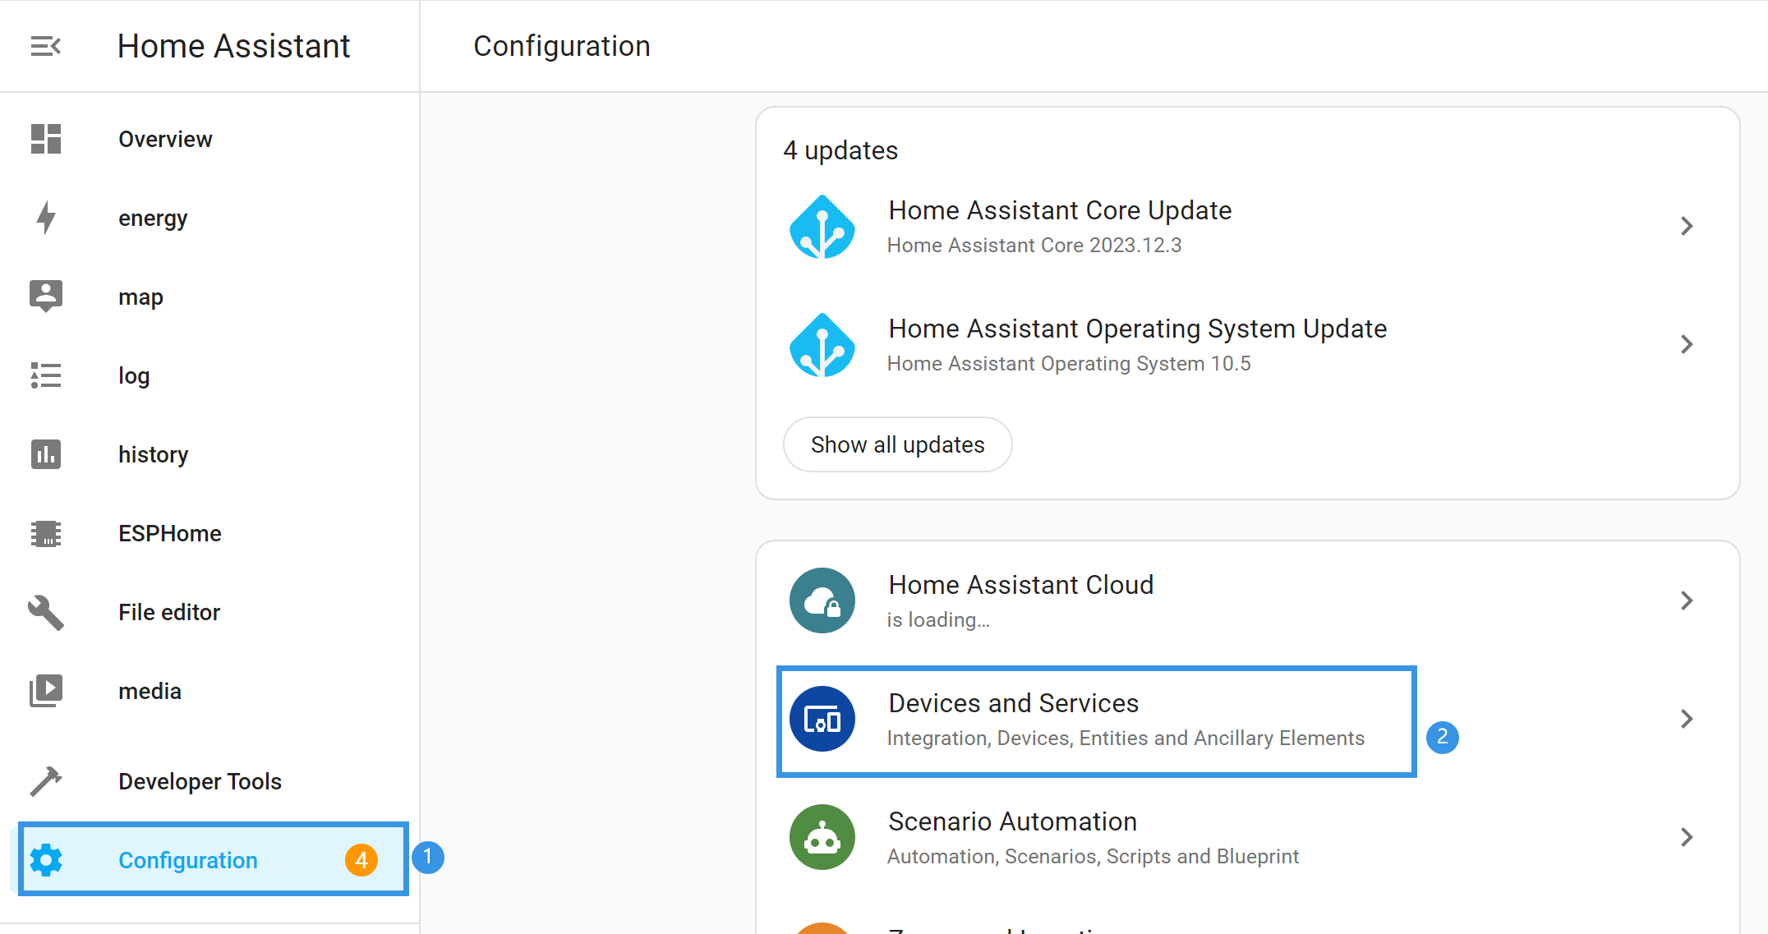This screenshot has height=934, width=1768.
Task: Open Home Assistant Cloud settings
Action: pyautogui.click(x=1247, y=600)
